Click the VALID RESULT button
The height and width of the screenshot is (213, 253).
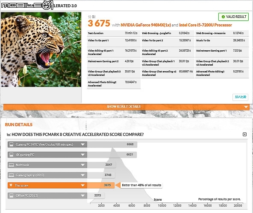[x=233, y=17]
